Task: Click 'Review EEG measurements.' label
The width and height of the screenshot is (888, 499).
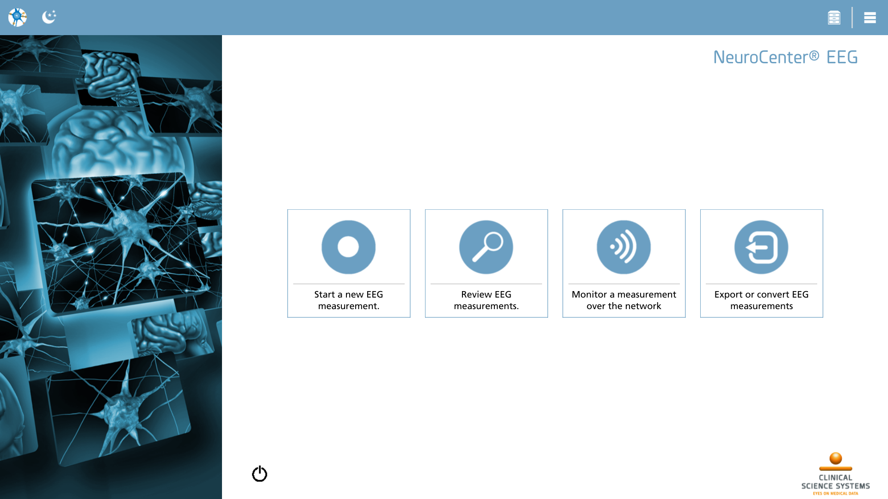Action: 486,300
